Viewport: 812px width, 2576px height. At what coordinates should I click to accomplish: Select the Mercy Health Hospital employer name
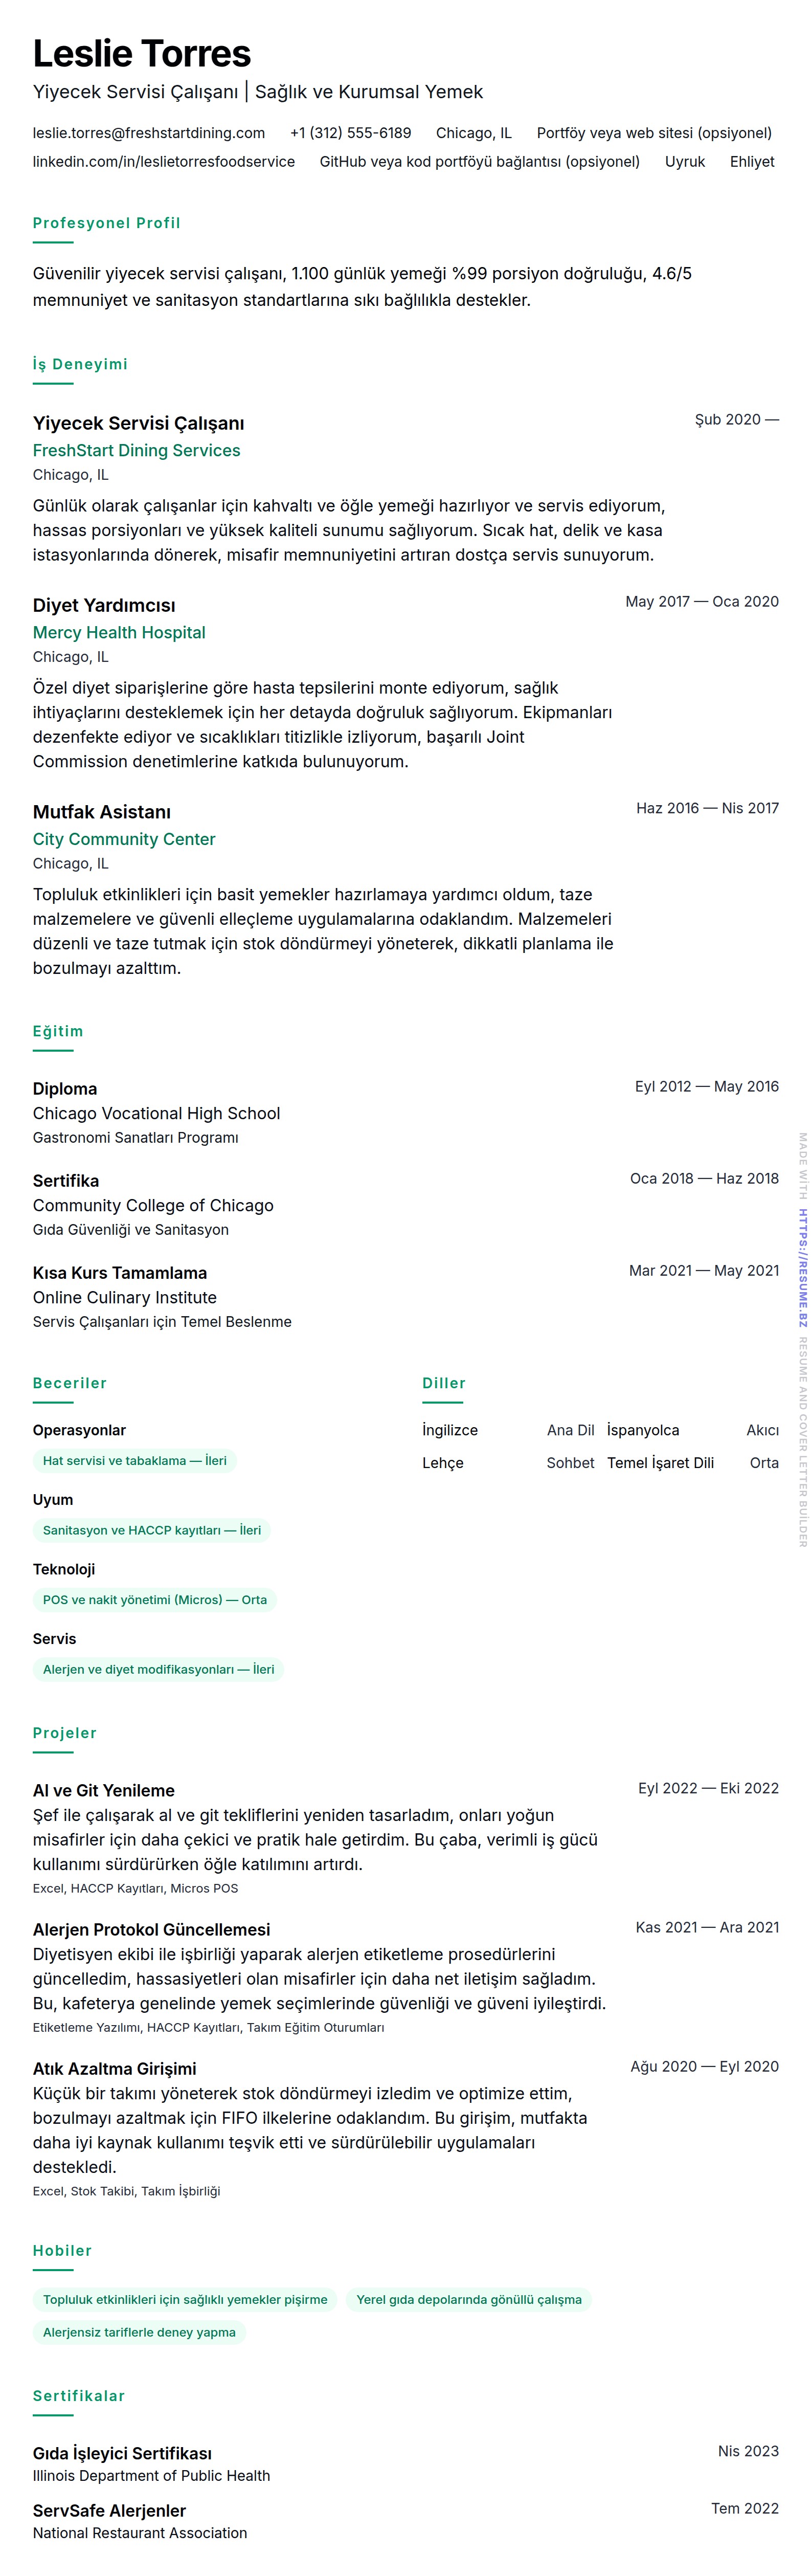(119, 632)
